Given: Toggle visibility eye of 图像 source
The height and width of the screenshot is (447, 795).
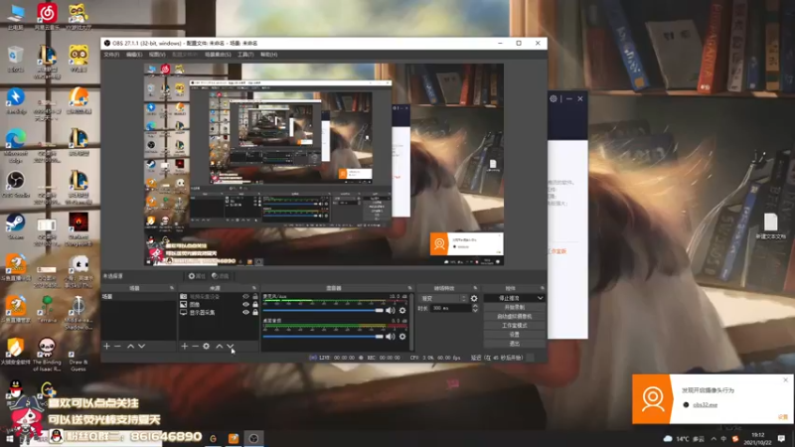Looking at the screenshot, I should (x=245, y=305).
